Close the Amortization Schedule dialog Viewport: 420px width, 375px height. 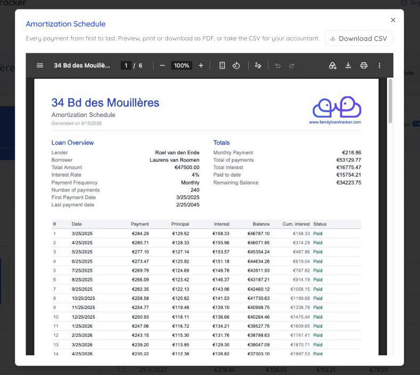point(393,20)
